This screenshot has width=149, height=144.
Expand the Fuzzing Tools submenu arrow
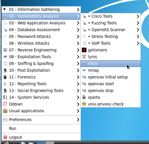tap(138, 23)
